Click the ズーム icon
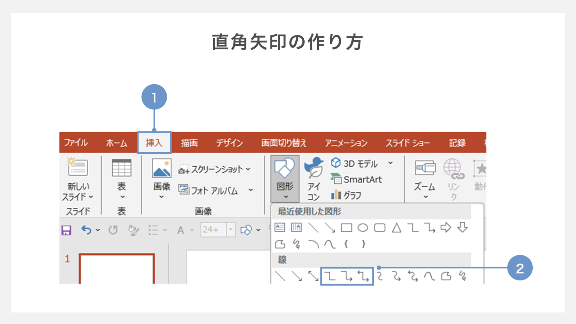The image size is (576, 324). click(x=425, y=168)
